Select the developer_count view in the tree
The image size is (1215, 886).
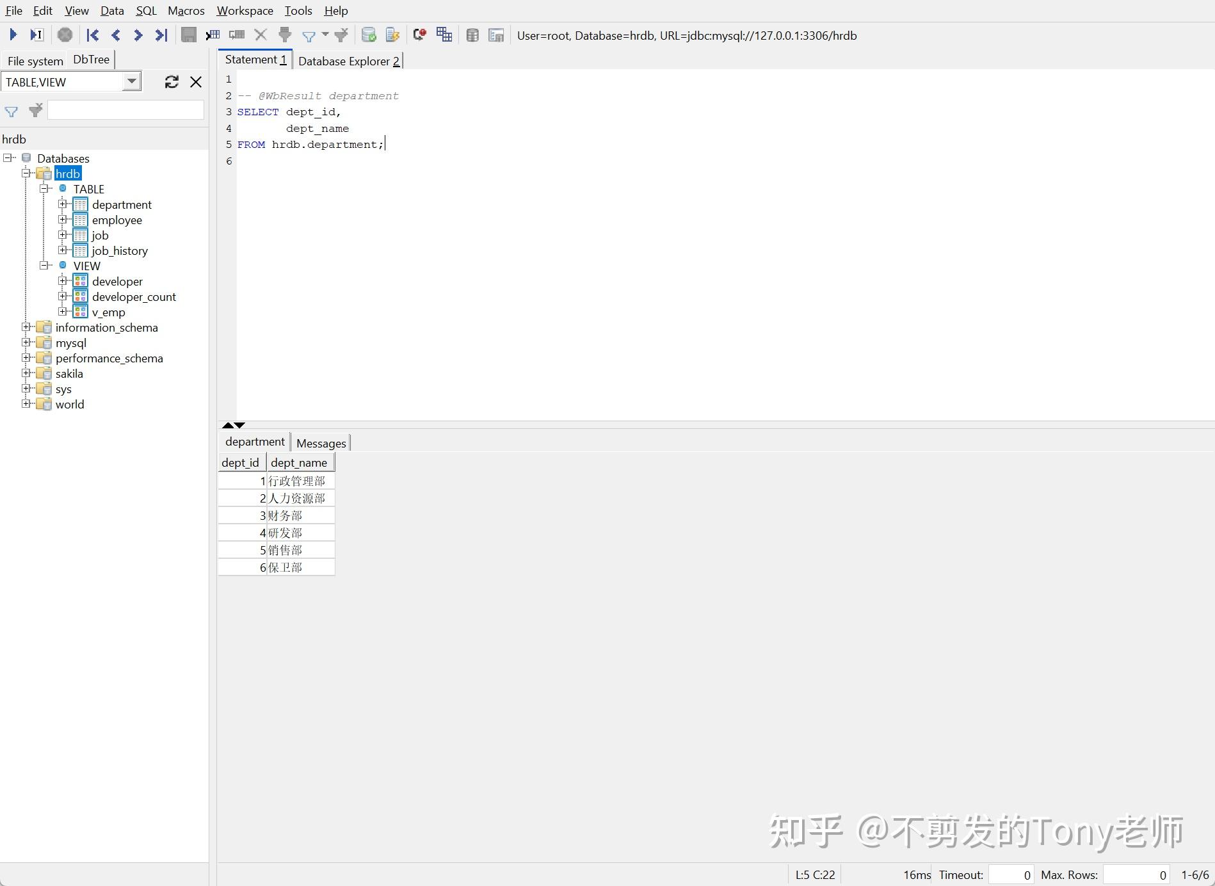tap(134, 296)
